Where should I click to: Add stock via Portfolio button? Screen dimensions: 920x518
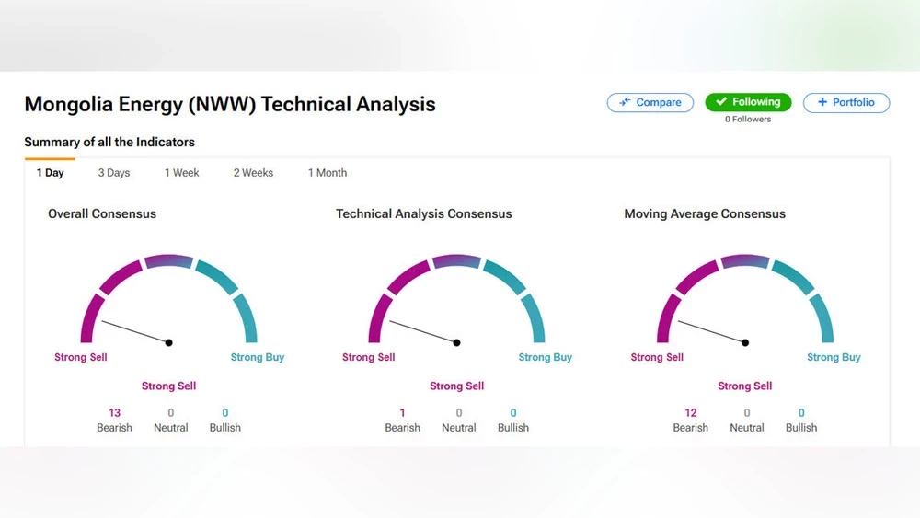(x=846, y=103)
